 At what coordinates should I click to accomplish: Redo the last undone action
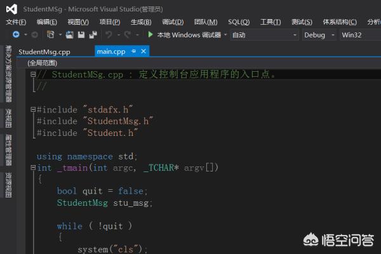tap(128, 35)
